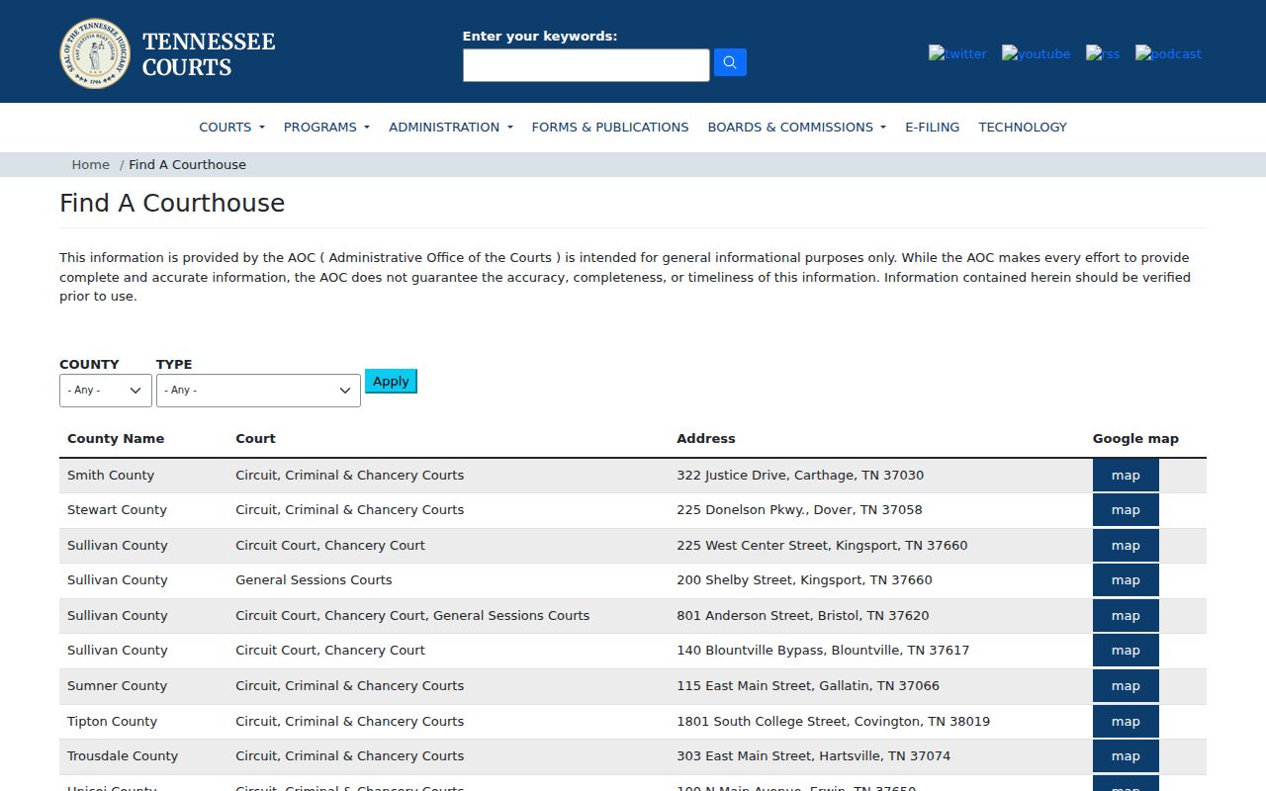Click the Google map column header
The width and height of the screenshot is (1266, 791).
click(x=1135, y=439)
